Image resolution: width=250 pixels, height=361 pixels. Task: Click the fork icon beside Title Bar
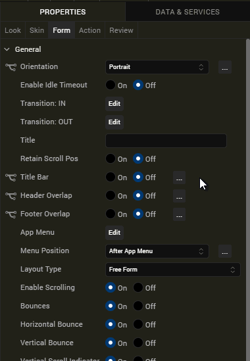(x=11, y=178)
